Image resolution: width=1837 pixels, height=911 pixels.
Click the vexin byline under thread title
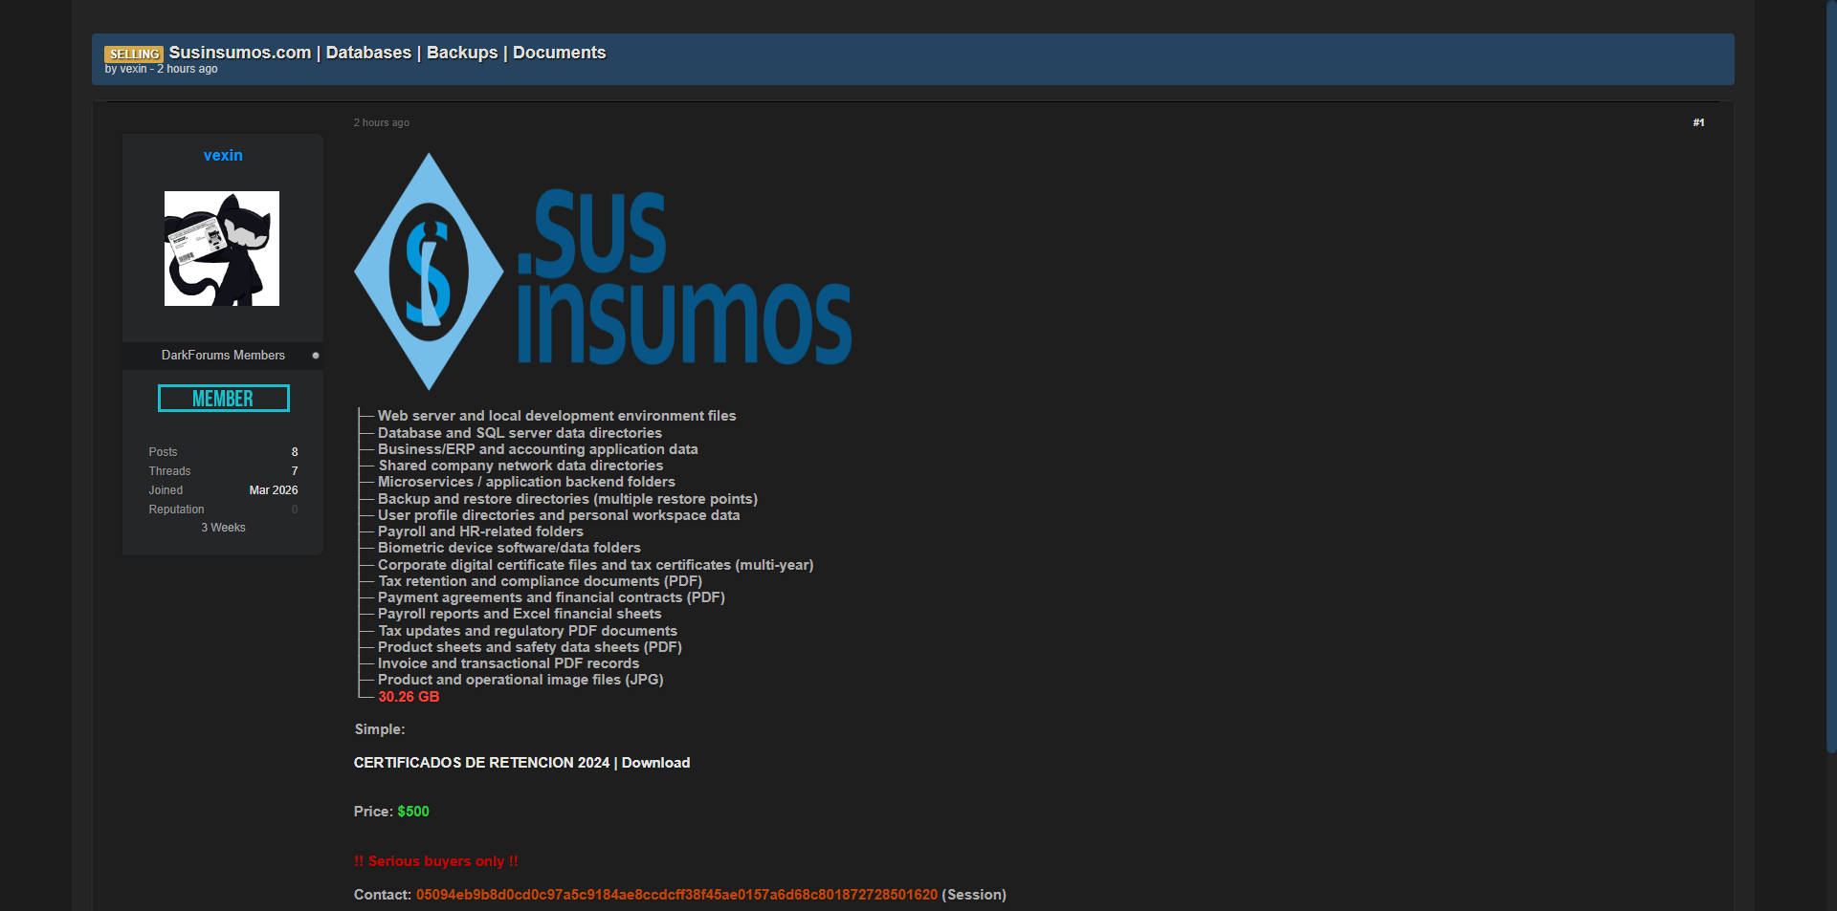pos(133,69)
